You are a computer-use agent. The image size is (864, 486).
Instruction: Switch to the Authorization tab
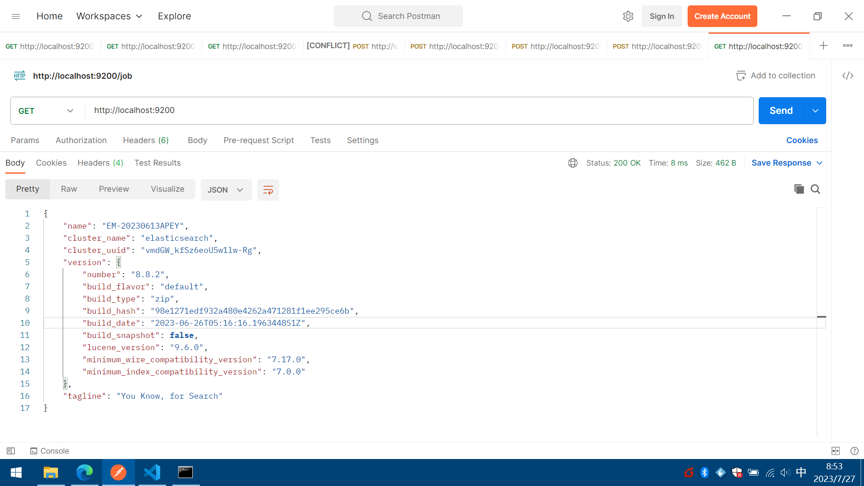(81, 140)
